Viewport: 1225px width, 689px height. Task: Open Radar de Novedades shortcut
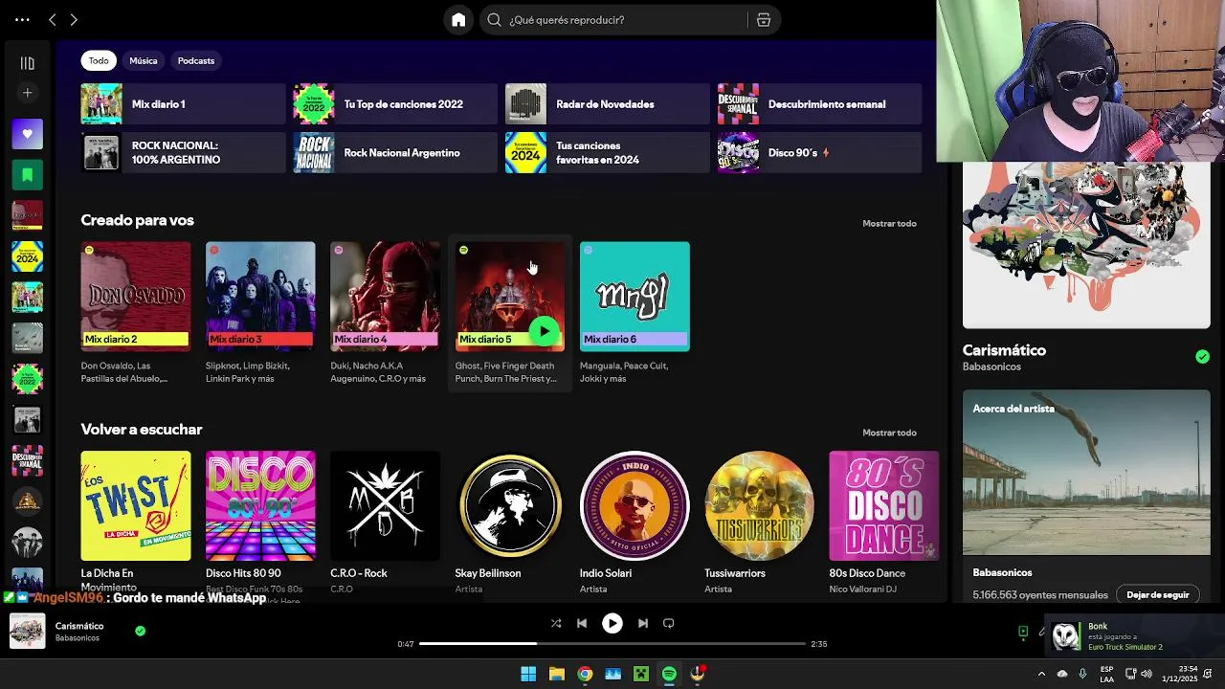tap(608, 104)
